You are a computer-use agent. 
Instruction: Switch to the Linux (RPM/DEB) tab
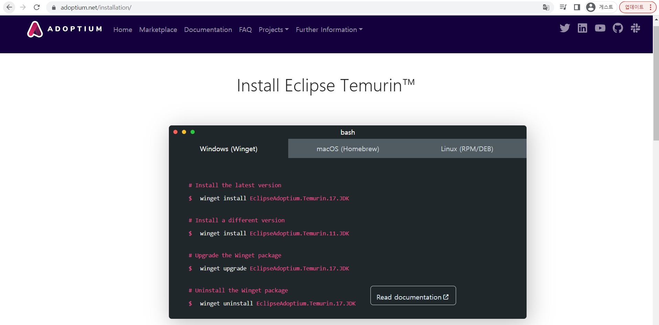467,149
